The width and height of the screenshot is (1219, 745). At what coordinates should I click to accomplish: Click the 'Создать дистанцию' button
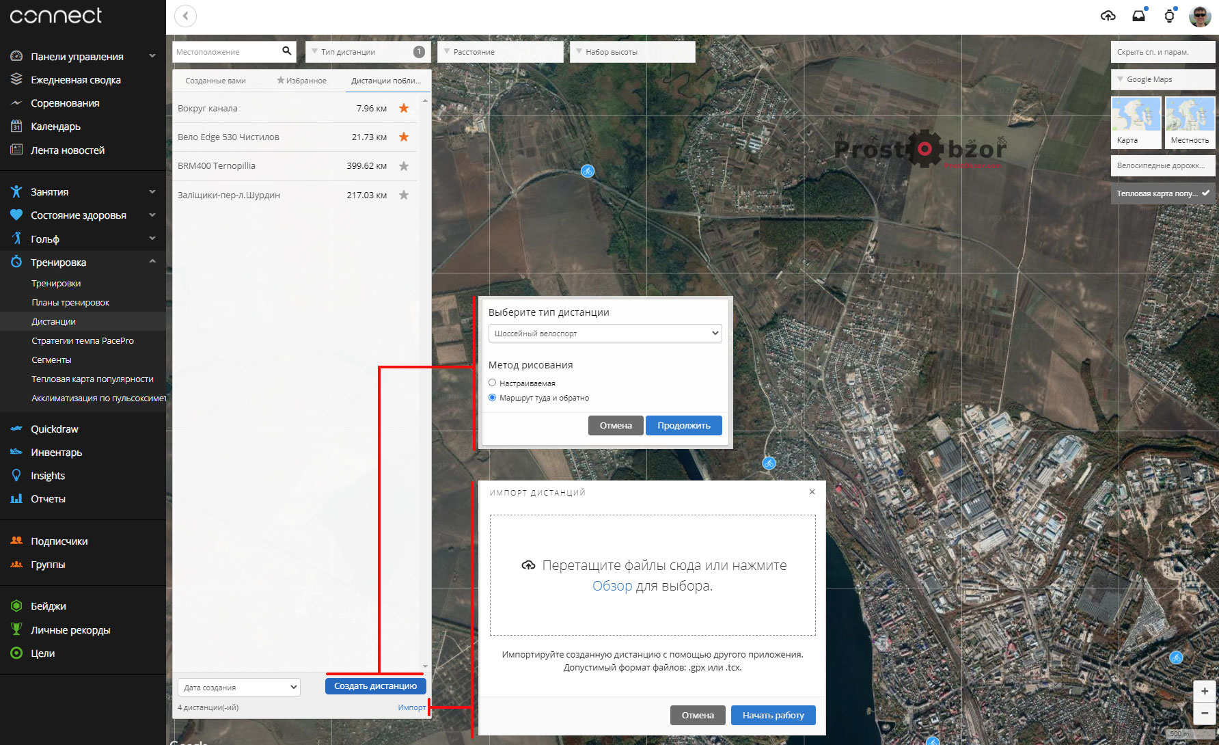(x=375, y=686)
